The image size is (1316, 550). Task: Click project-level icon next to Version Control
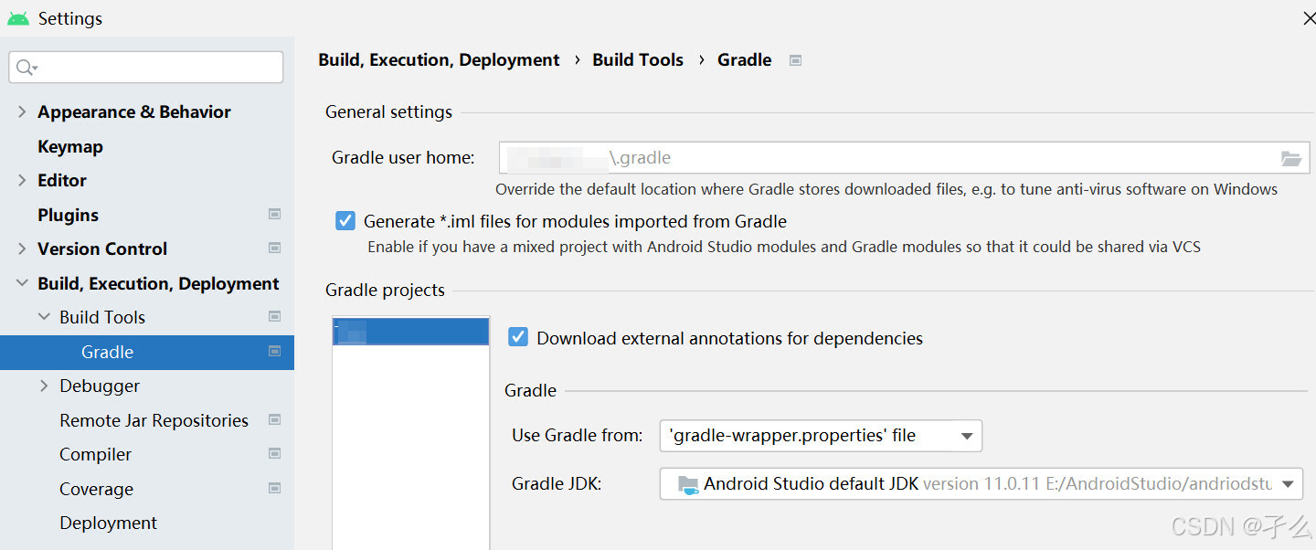274,248
